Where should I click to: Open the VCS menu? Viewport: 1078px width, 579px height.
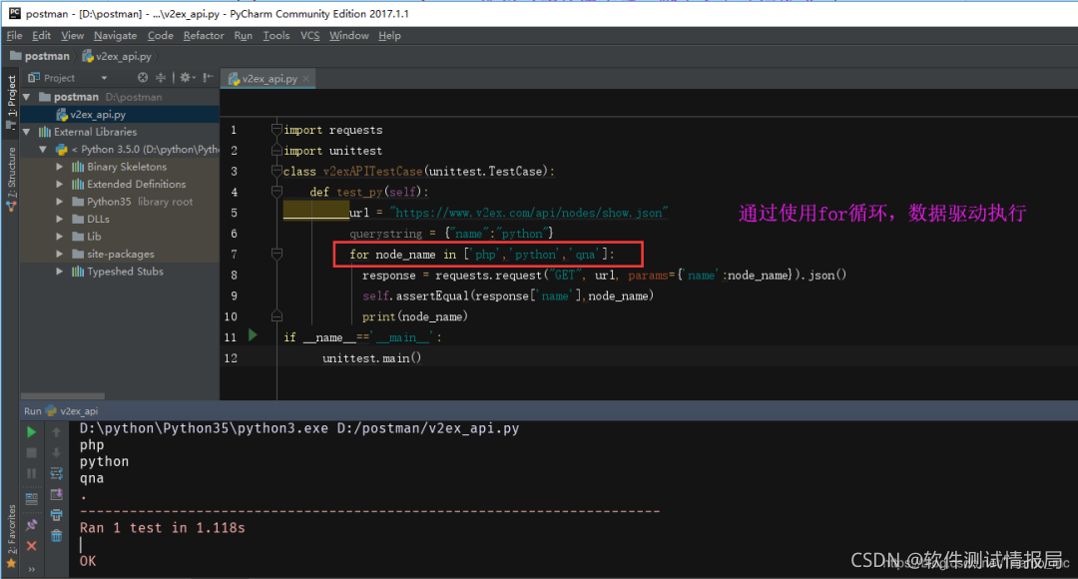point(309,35)
